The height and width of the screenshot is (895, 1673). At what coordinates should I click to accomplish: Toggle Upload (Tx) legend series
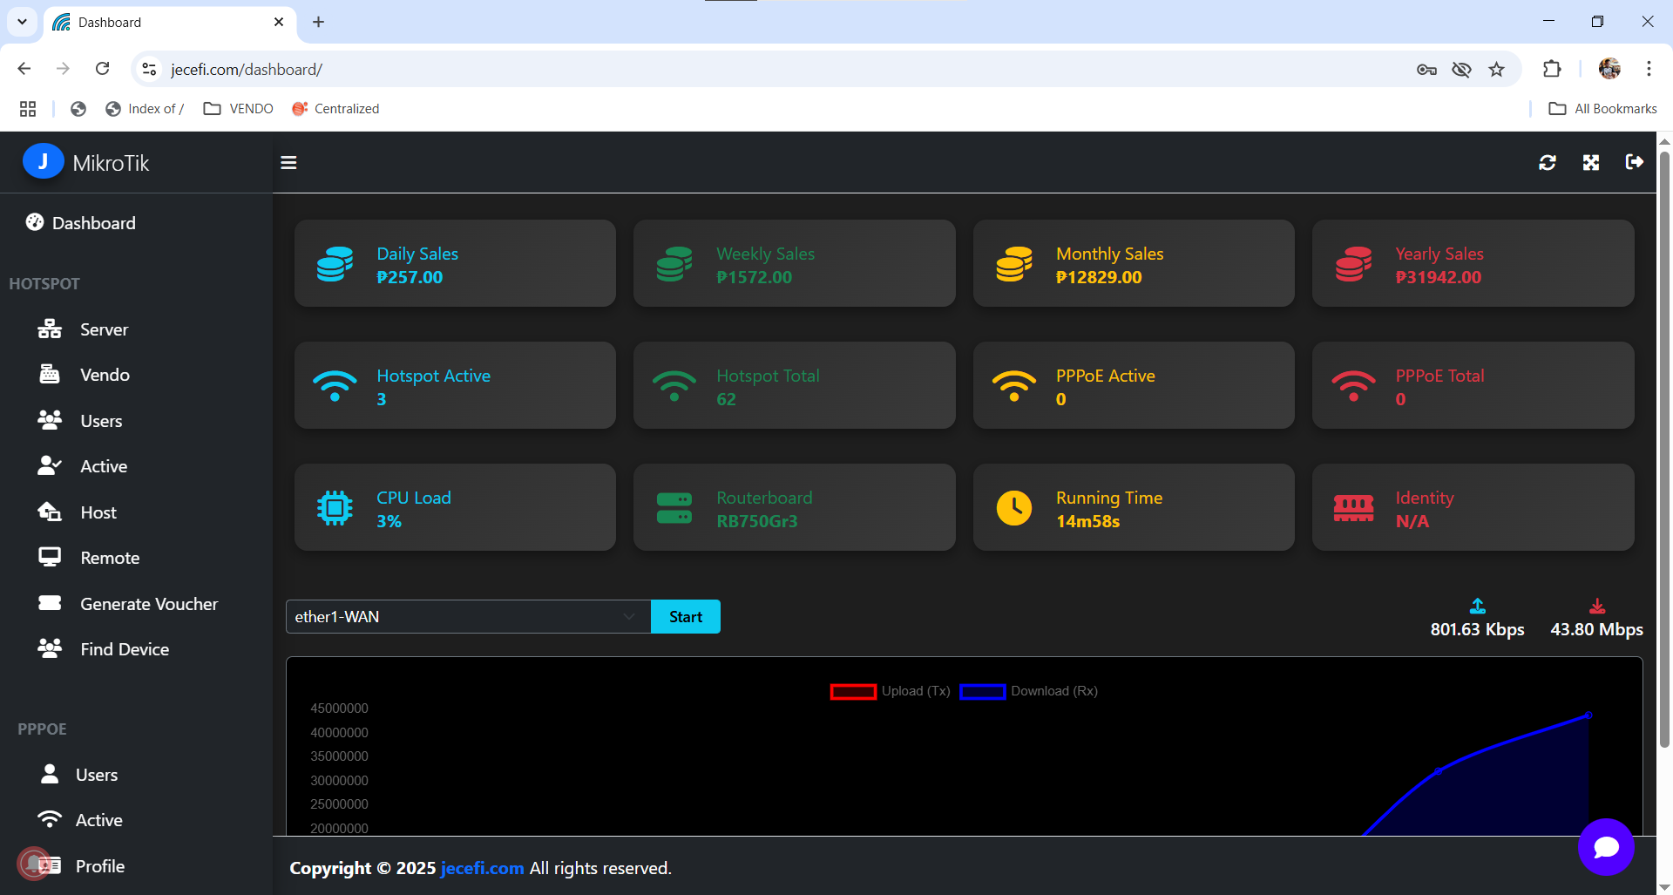(891, 691)
